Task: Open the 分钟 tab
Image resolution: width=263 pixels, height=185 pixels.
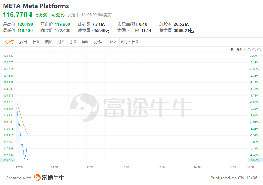Action: pyautogui.click(x=98, y=42)
